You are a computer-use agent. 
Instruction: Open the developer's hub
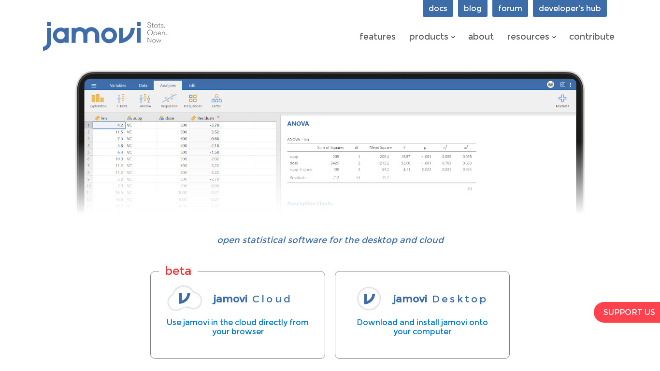click(x=570, y=8)
